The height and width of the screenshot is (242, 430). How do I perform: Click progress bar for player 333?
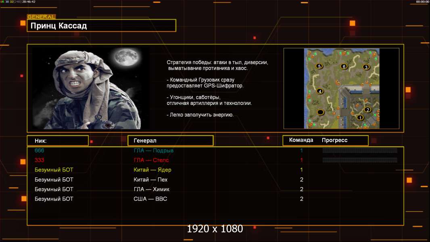tap(359, 160)
